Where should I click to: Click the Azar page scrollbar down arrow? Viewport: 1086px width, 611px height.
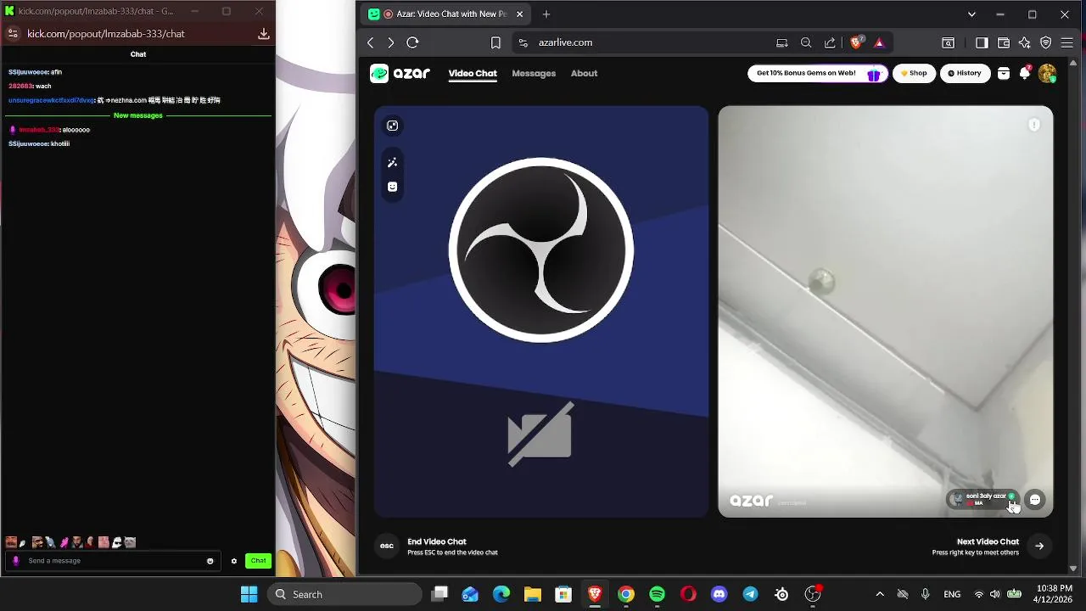1073,569
